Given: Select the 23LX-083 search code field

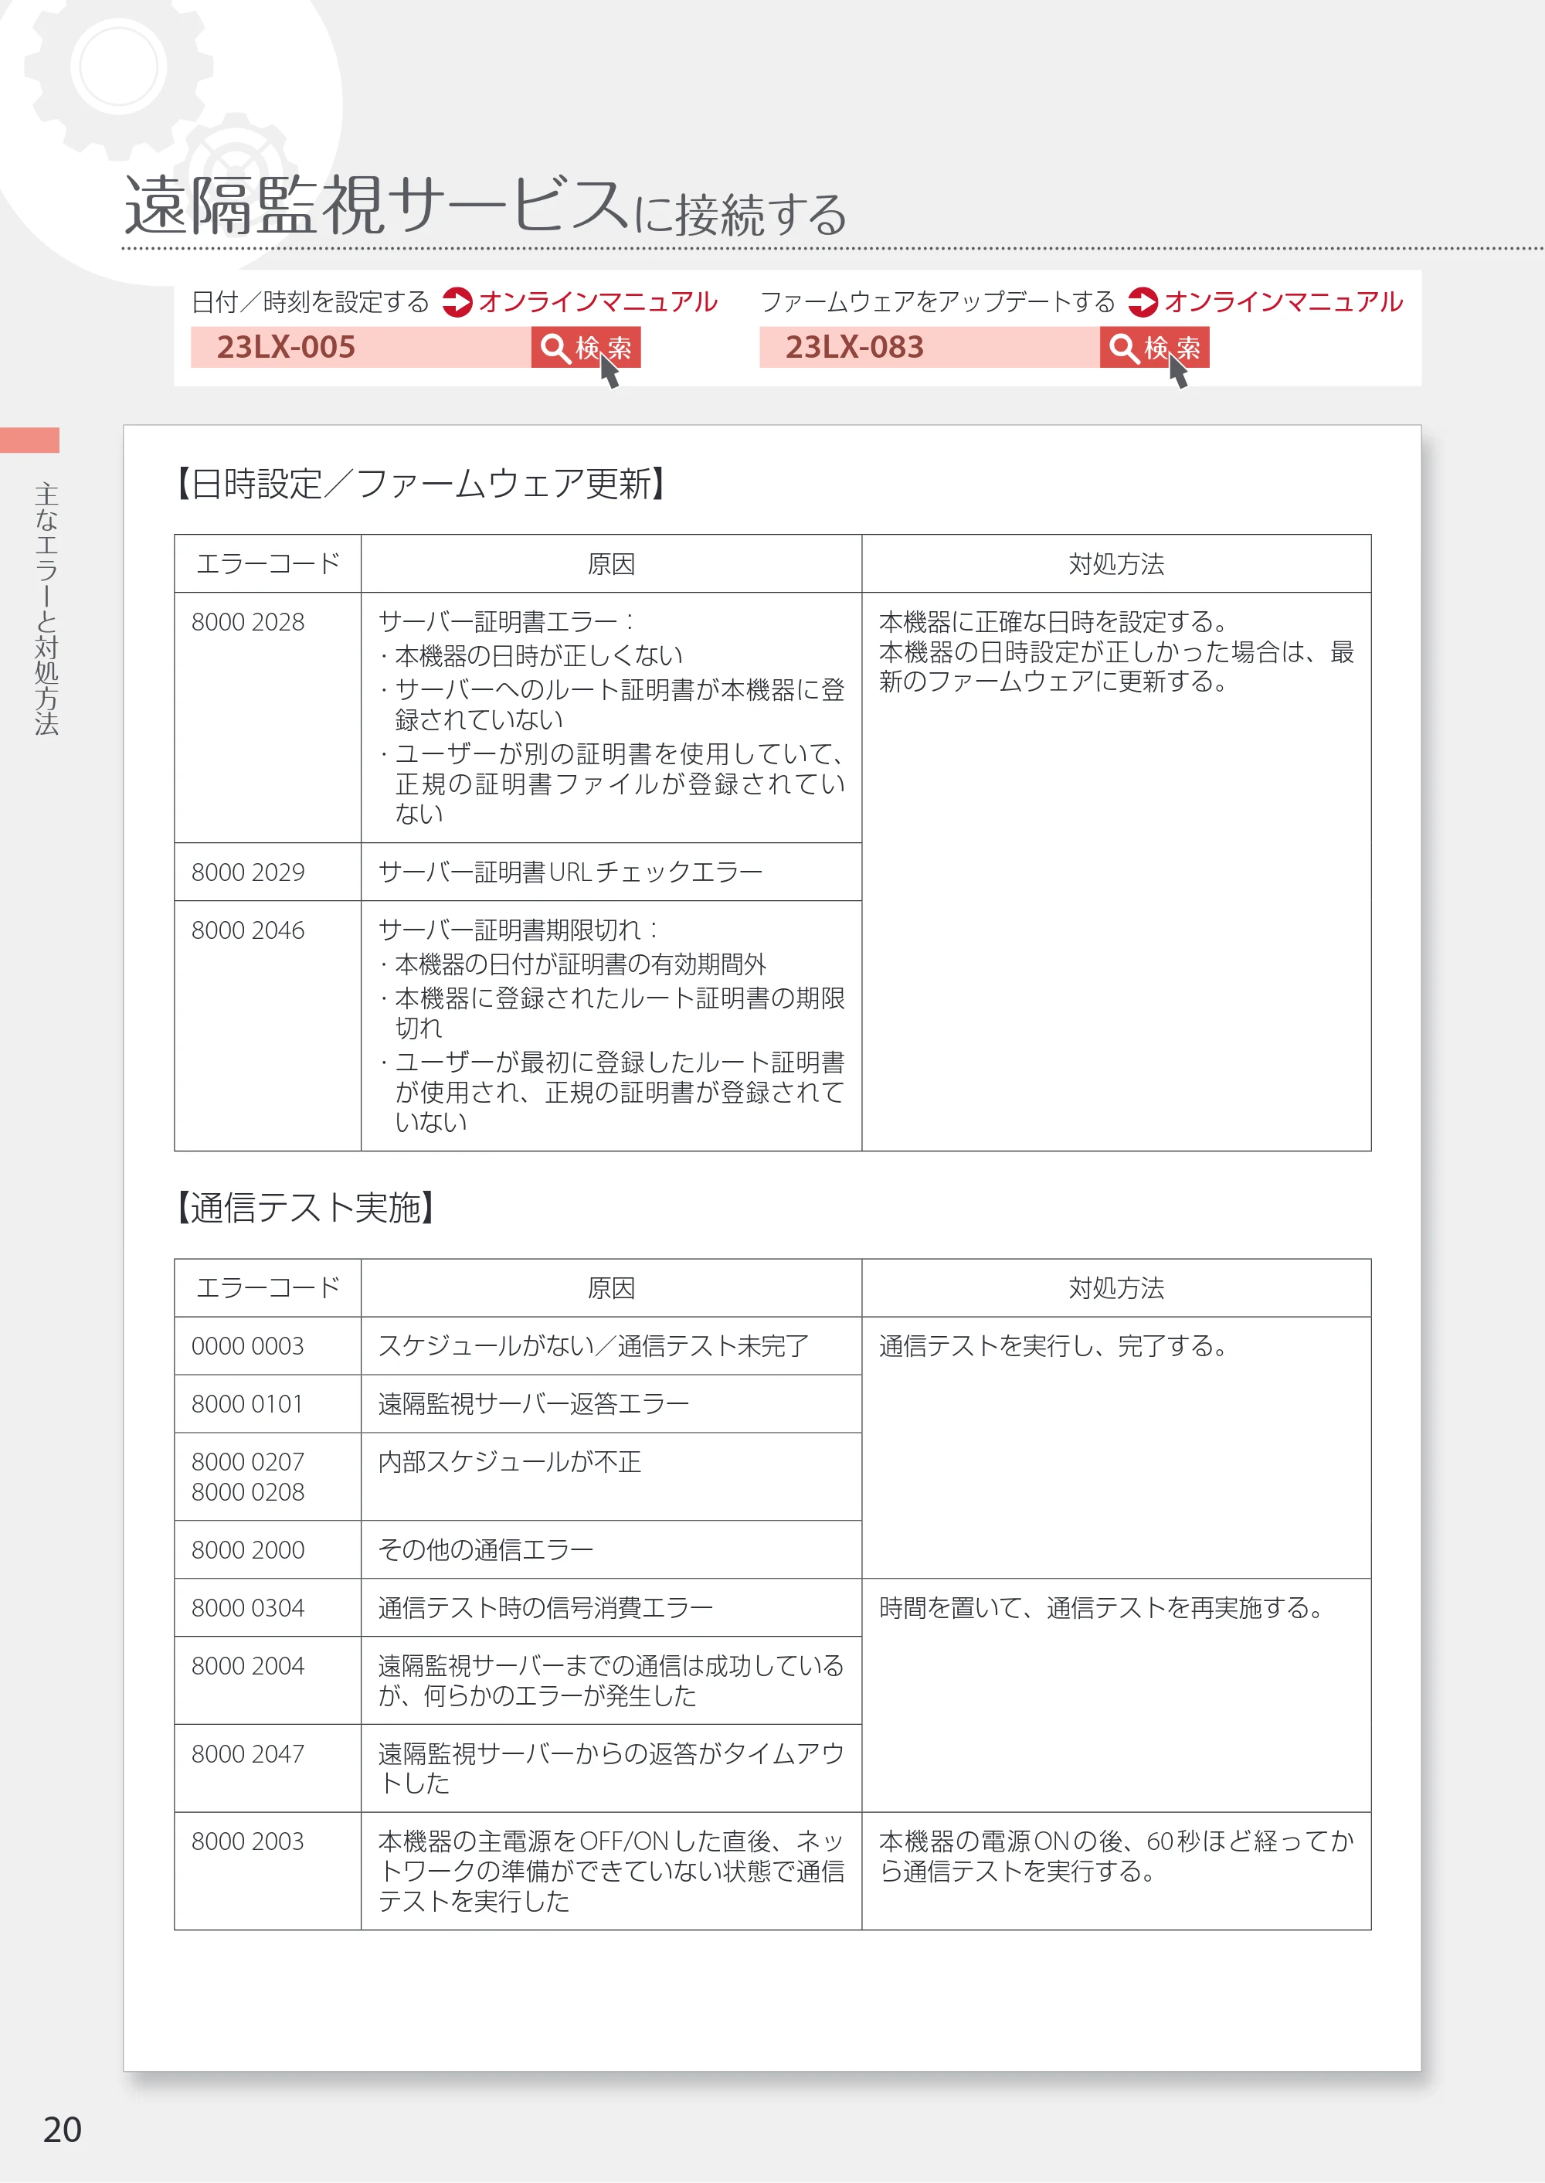Looking at the screenshot, I should (929, 347).
